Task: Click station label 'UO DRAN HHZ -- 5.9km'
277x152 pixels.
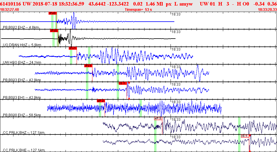Action: (x=22, y=45)
